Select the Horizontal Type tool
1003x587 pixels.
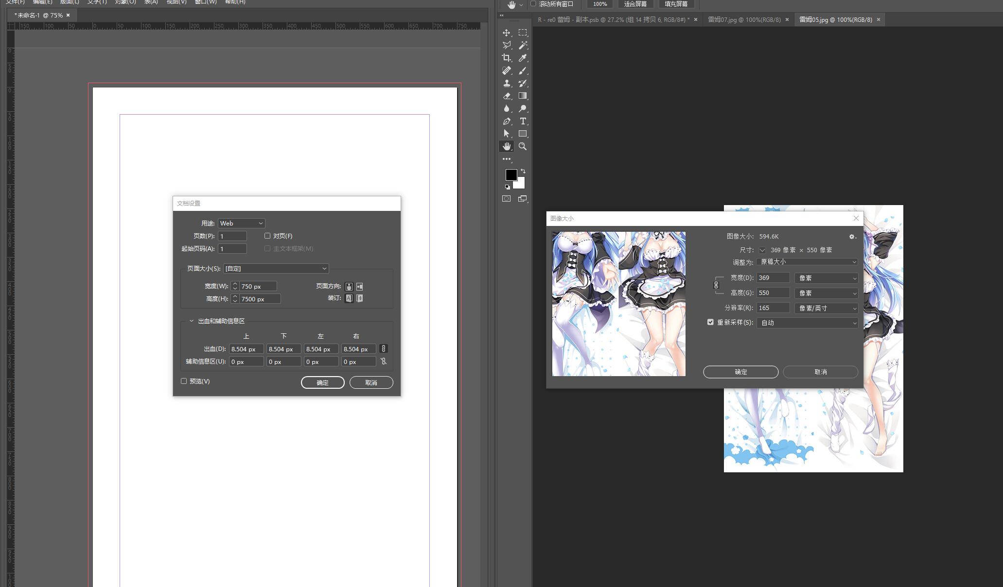click(x=523, y=121)
